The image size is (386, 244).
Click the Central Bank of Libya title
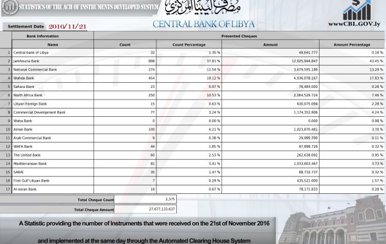tap(203, 24)
